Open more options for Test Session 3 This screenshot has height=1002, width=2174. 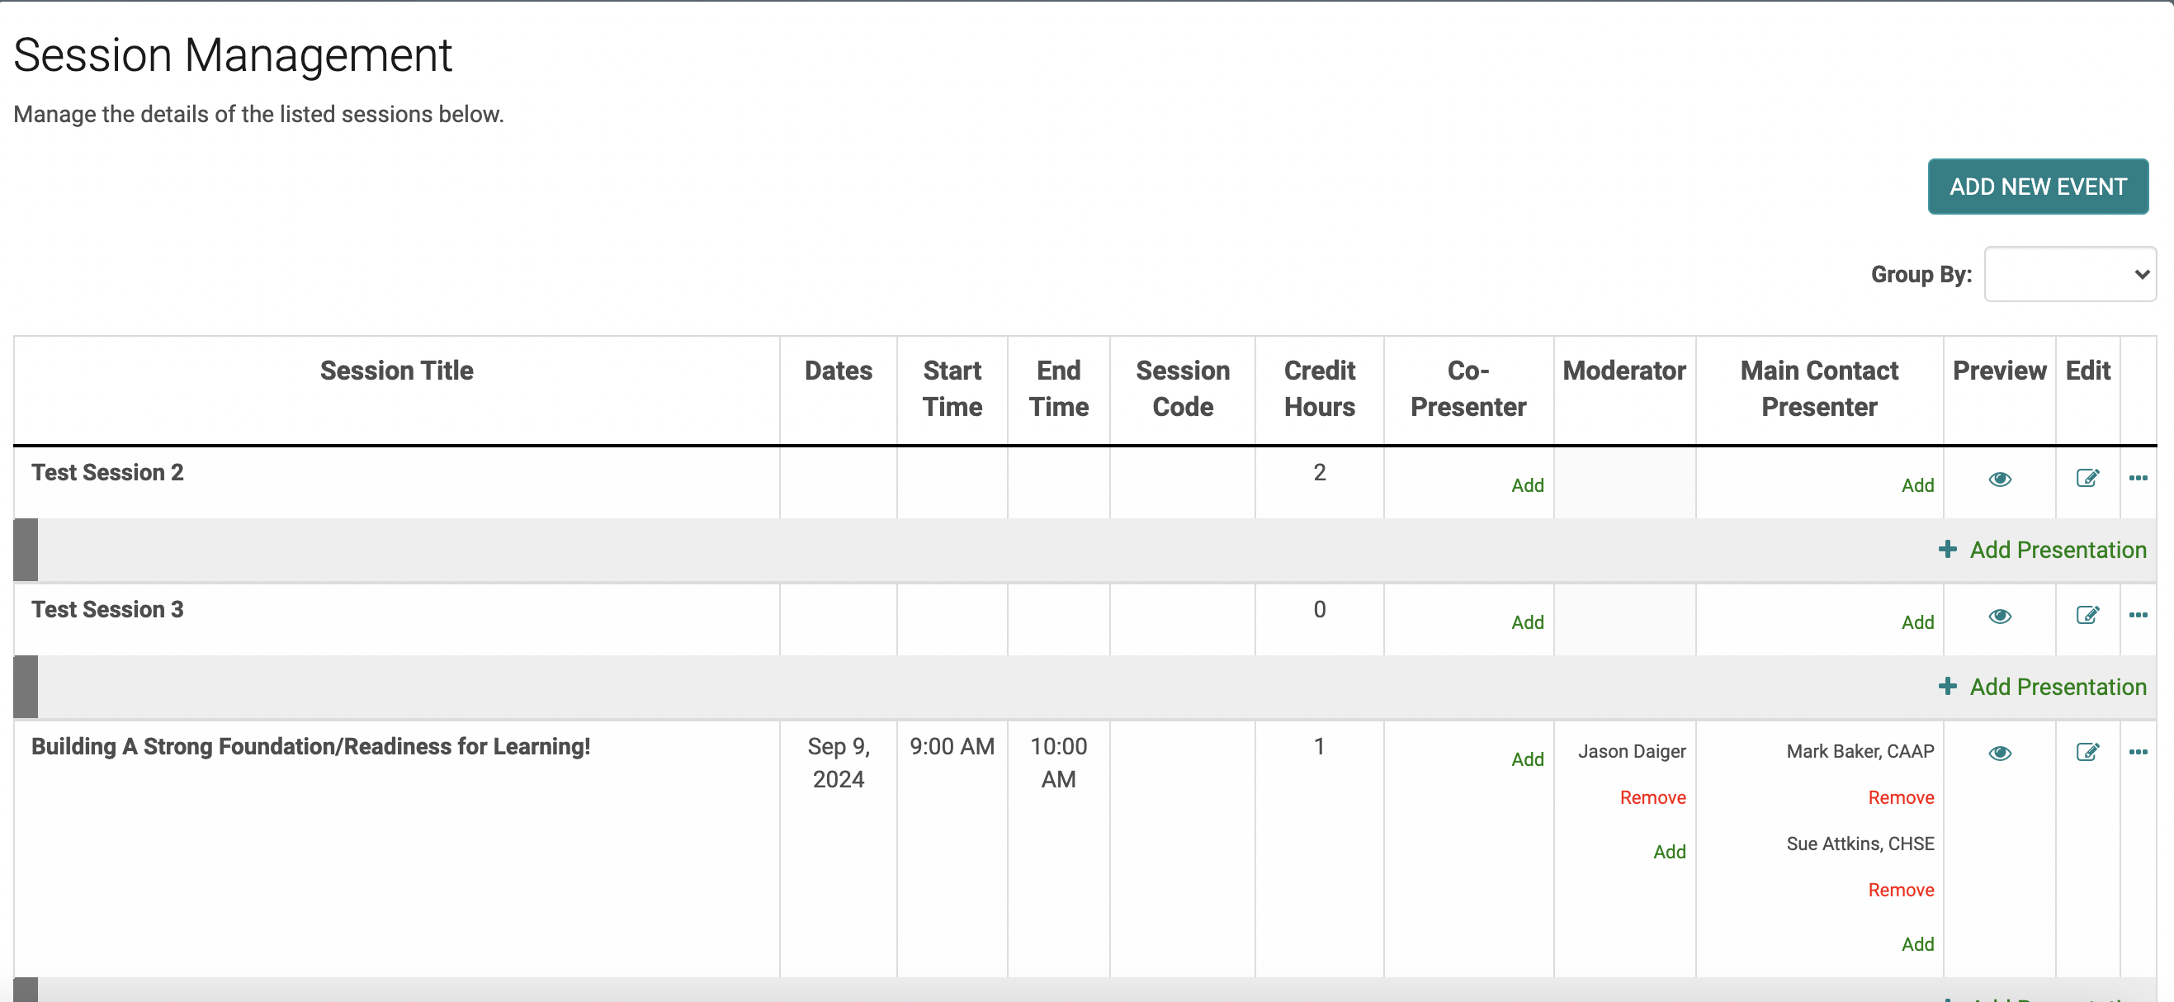pyautogui.click(x=2138, y=615)
